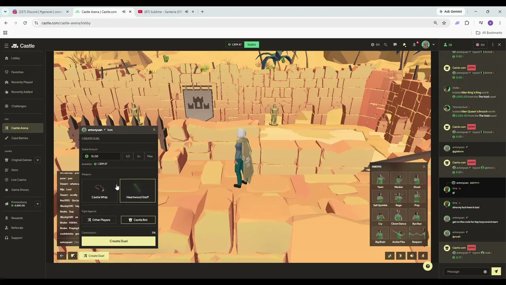Open the chat language EN flag selector
506x285 pixels.
480,45
